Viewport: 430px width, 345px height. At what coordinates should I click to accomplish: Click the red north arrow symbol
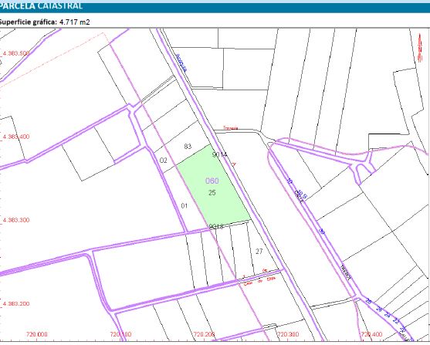(x=420, y=47)
